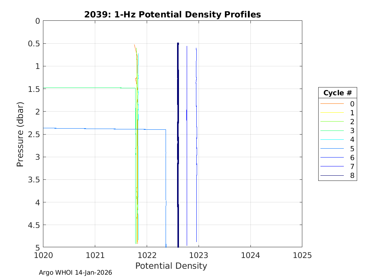The image size is (389, 278).
Task: Select the x-axis tick label 1025
Action: (302, 255)
